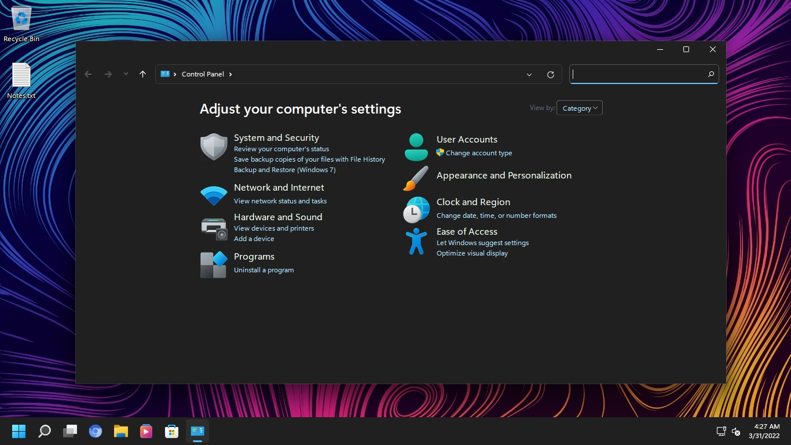Expand the address bar history dropdown
Viewport: 791px width, 445px height.
tap(529, 74)
